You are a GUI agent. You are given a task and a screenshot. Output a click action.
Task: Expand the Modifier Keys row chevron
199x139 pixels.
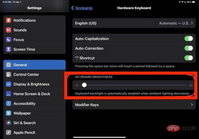(x=192, y=105)
